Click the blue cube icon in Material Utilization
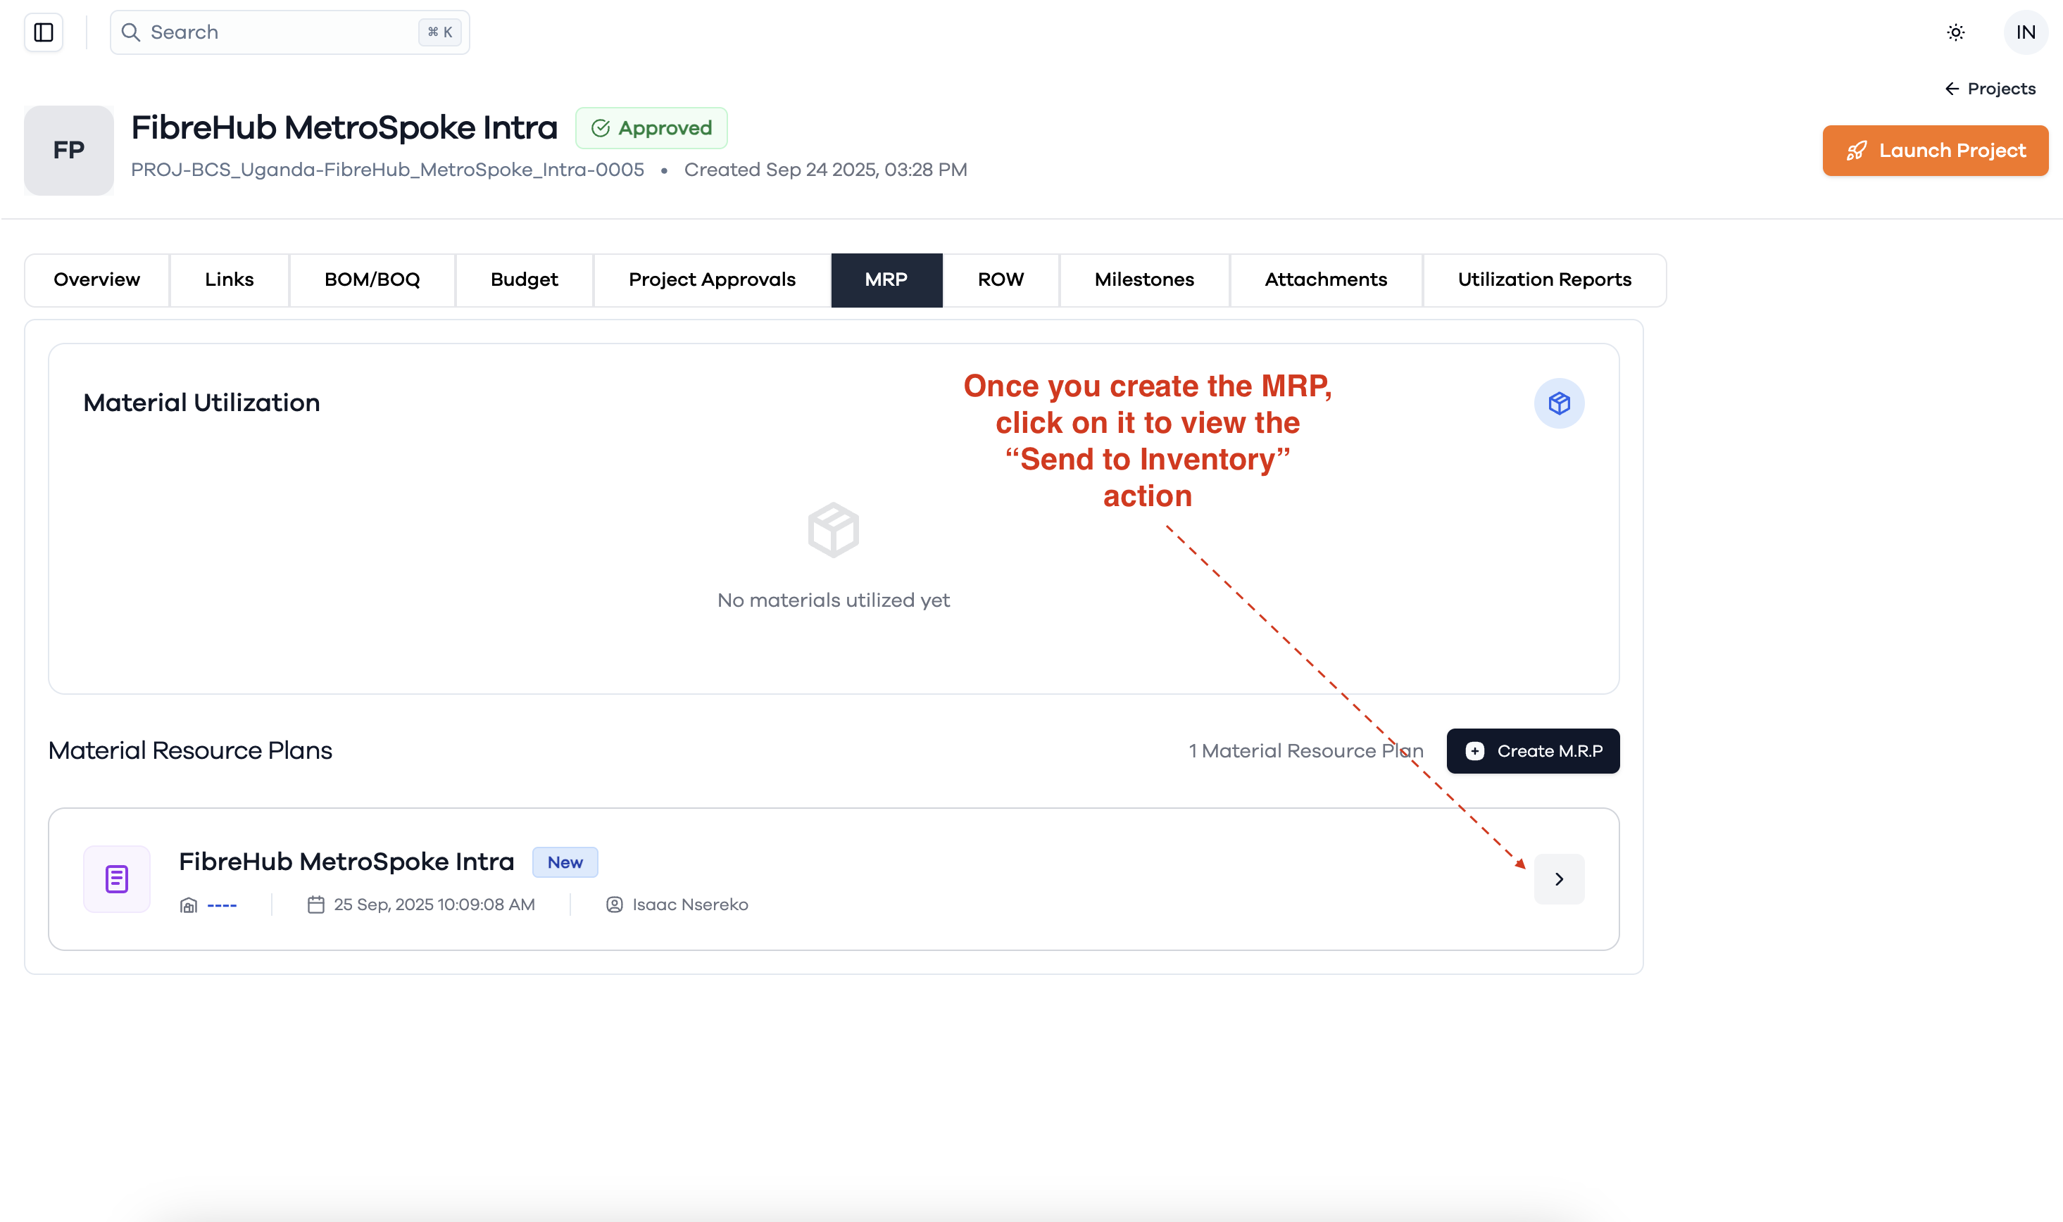The width and height of the screenshot is (2063, 1222). (1558, 403)
